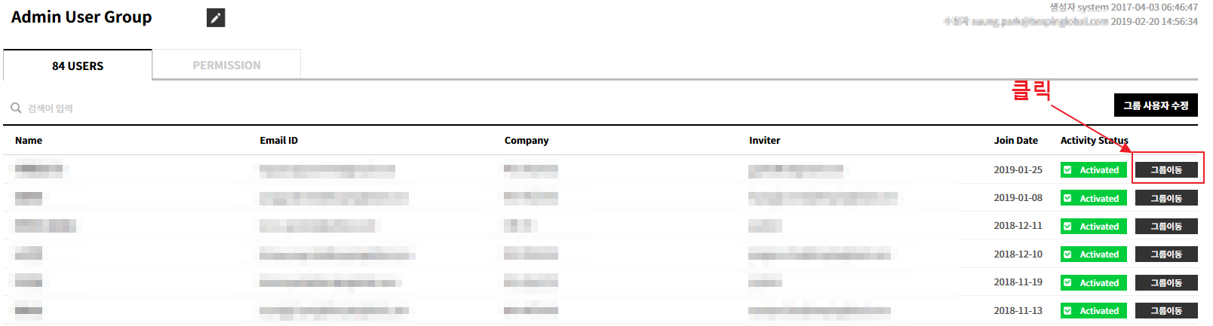Click the checkmark icon in the 2018-12-11 Activated badge

(x=1067, y=227)
